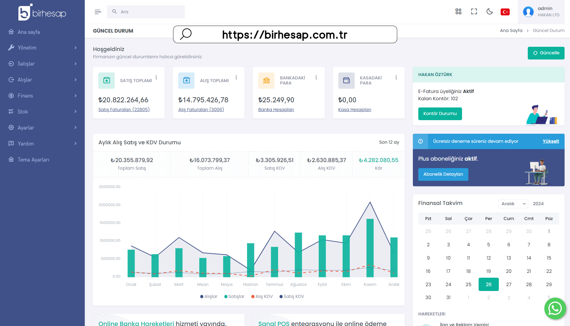This screenshot has width=570, height=326.
Task: Select day 26 in Finansal Takvim
Action: (489, 284)
